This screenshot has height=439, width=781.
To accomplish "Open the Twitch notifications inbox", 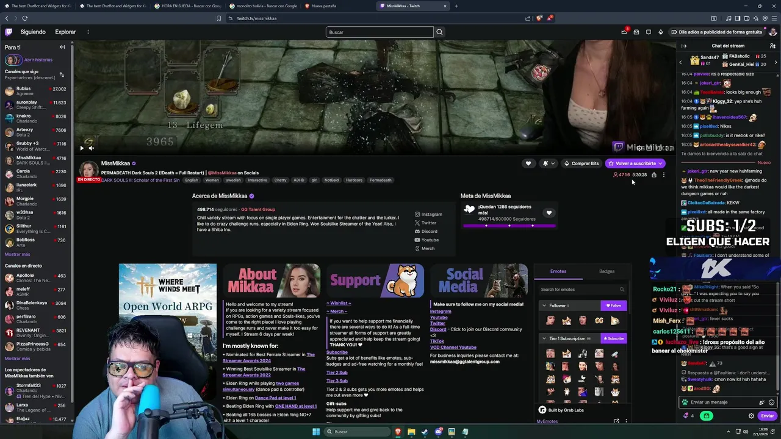I will pyautogui.click(x=636, y=32).
